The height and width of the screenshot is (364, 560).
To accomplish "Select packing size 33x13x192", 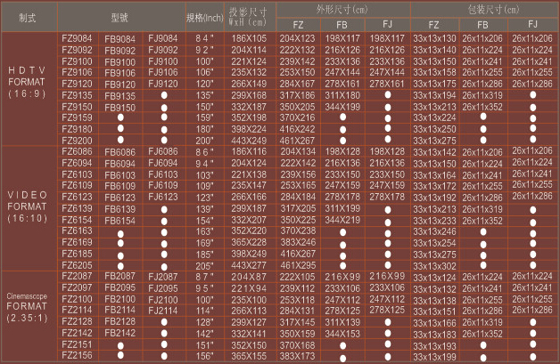I will 434,198.
